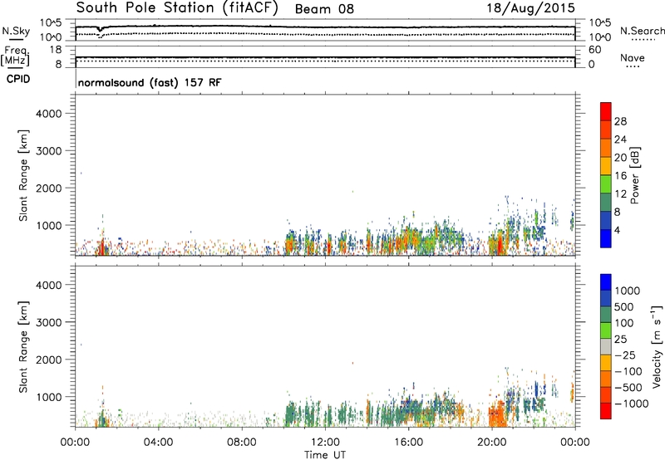Click the 16 dB colorbar label

point(620,176)
